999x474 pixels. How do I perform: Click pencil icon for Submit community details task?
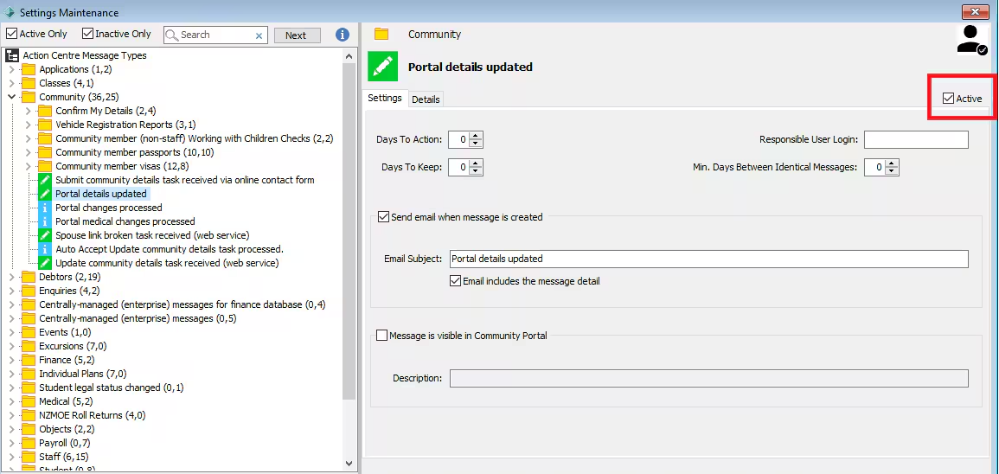click(x=45, y=180)
